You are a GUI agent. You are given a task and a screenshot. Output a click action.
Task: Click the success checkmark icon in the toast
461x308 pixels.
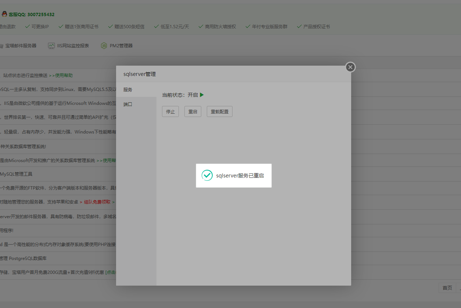[x=207, y=175]
